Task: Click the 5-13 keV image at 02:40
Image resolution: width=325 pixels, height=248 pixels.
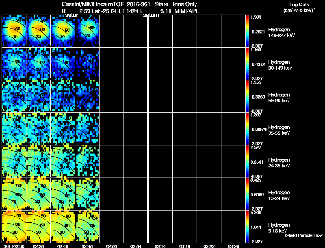Action: 63,226
